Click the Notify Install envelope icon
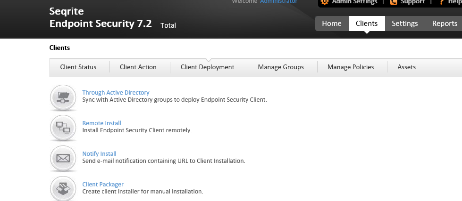This screenshot has height=201, width=462. coord(63,158)
